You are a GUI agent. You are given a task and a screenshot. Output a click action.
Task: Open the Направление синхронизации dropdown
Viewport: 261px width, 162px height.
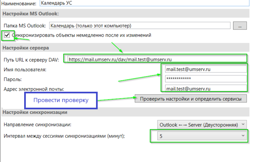[202, 125]
